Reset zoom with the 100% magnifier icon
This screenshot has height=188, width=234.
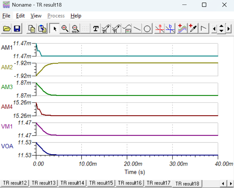pyautogui.click(x=75, y=28)
